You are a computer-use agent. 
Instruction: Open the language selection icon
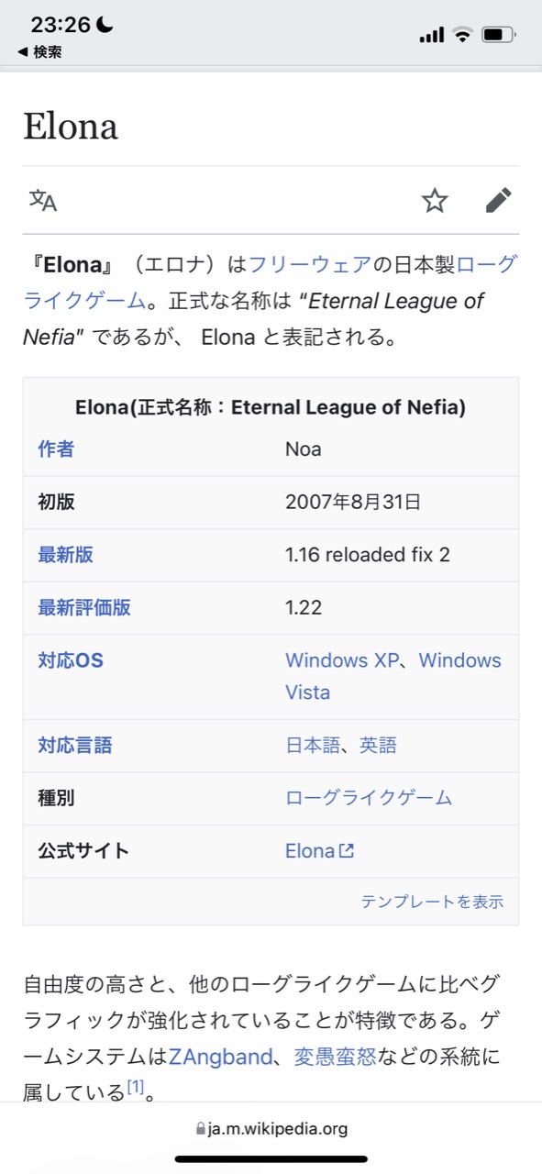pyautogui.click(x=43, y=200)
